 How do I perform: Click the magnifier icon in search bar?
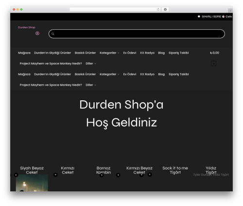click(53, 34)
